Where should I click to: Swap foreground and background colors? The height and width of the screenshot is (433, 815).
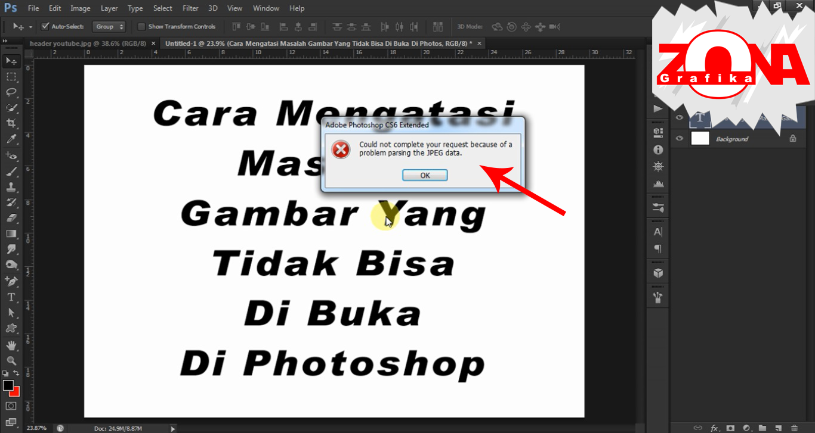tap(17, 373)
